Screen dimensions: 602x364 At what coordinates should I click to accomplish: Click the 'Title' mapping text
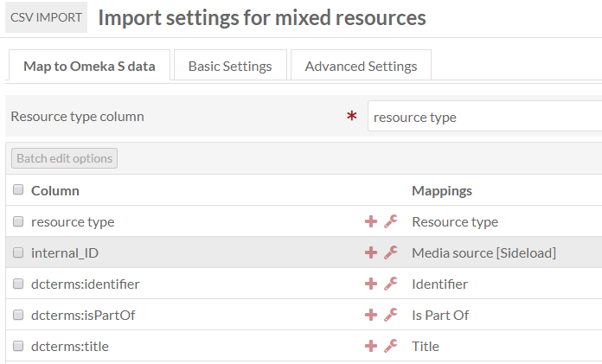pos(426,347)
